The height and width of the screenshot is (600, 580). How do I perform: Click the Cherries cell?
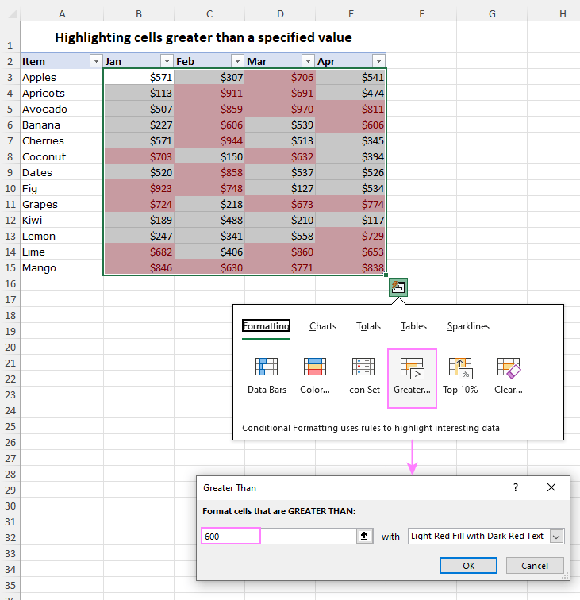(x=62, y=140)
